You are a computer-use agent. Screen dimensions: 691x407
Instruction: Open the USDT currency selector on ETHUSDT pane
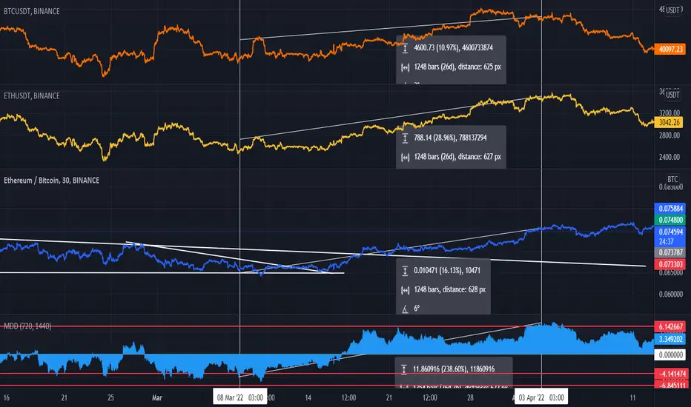(672, 95)
